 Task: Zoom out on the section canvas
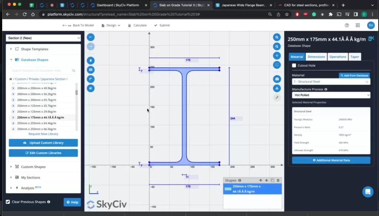coord(277,46)
